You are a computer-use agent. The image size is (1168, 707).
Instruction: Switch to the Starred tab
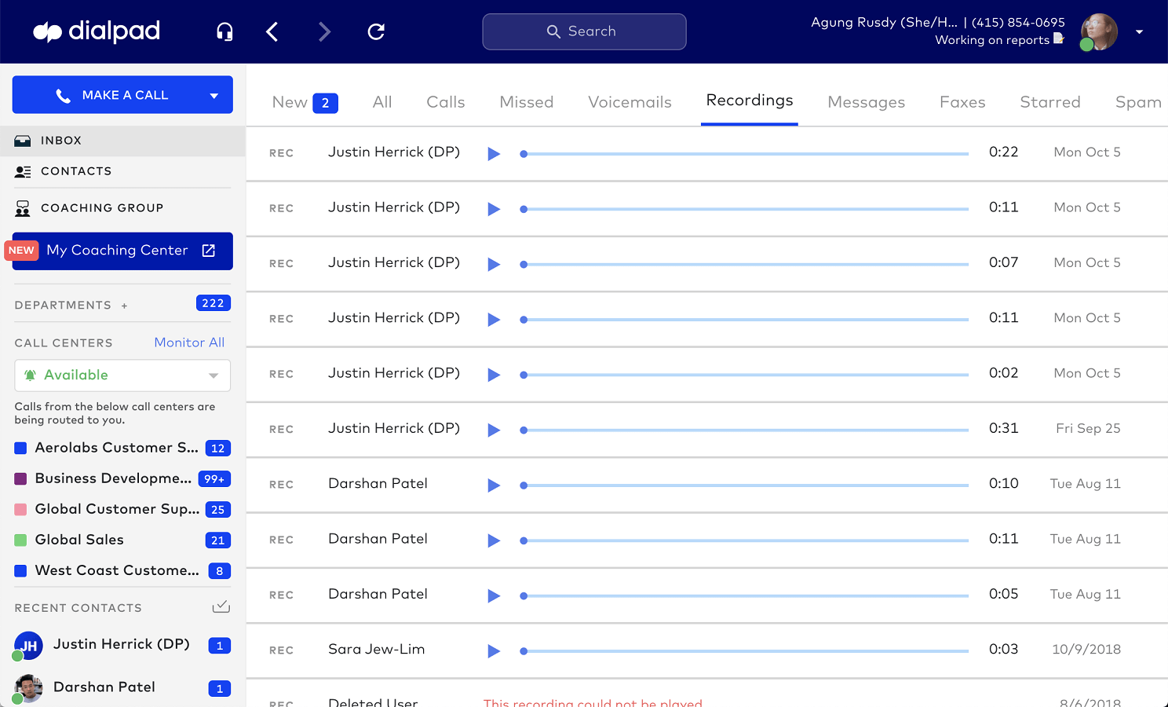coord(1050,102)
